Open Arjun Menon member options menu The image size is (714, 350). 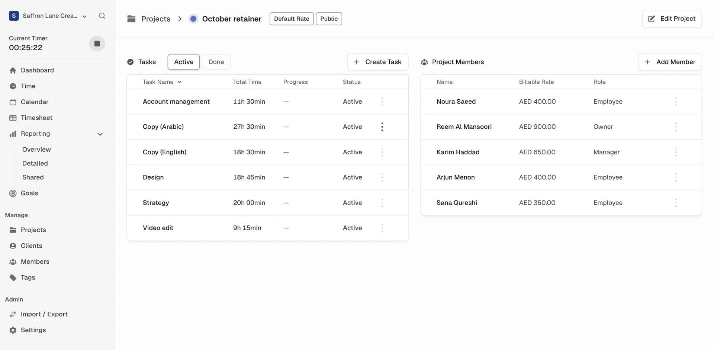pyautogui.click(x=676, y=177)
